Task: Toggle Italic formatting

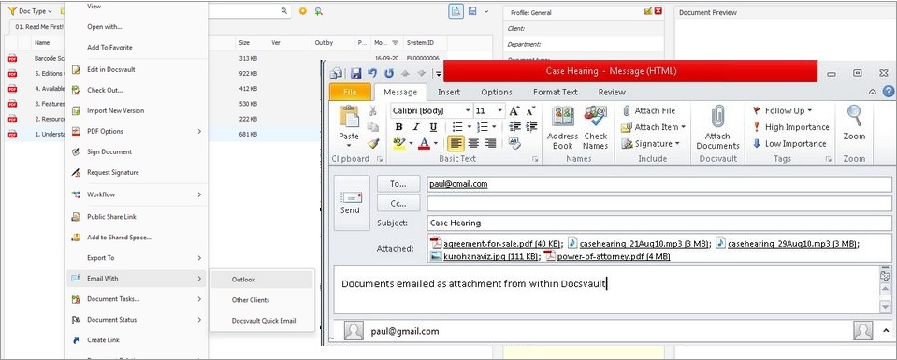Action: [416, 127]
